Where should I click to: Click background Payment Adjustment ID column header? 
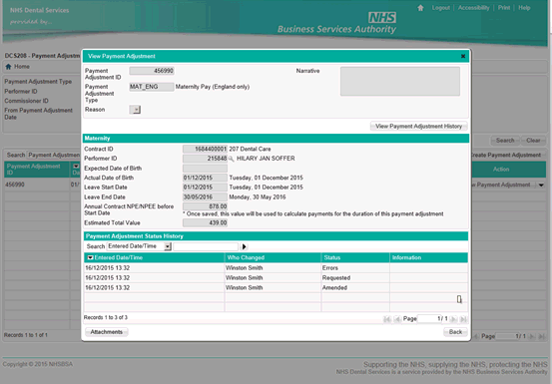[37, 170]
